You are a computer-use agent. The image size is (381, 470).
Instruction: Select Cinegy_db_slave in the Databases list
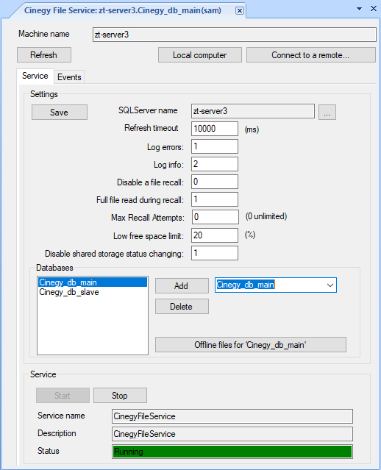pyautogui.click(x=93, y=292)
